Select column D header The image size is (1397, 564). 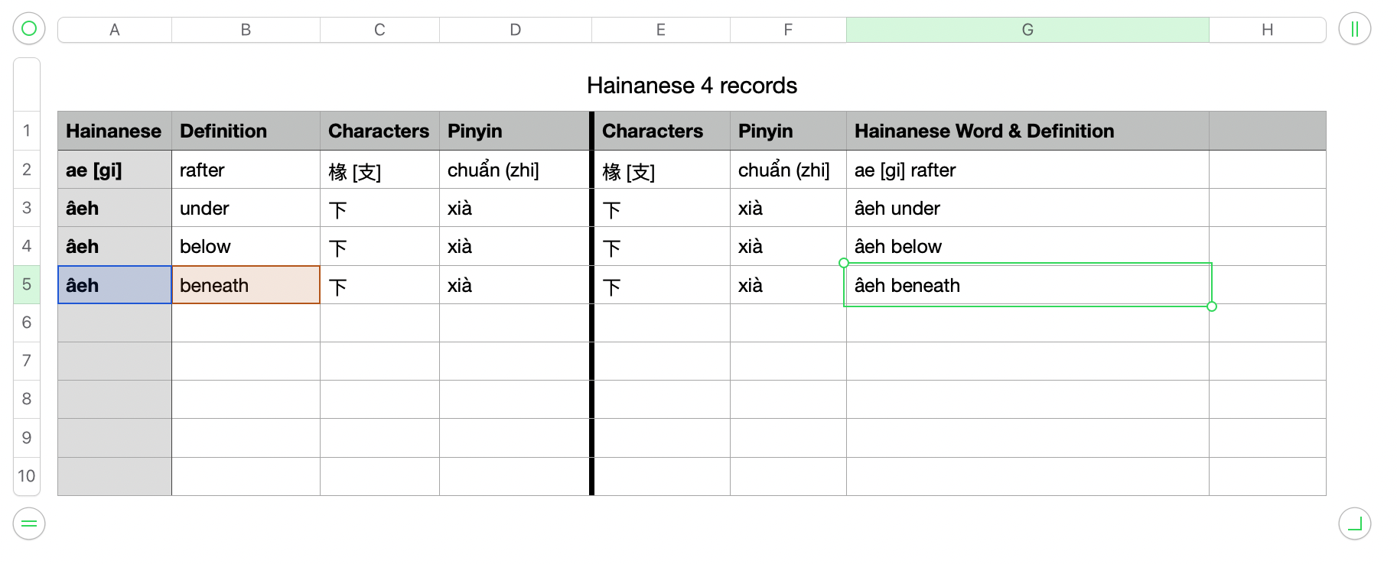pos(516,30)
